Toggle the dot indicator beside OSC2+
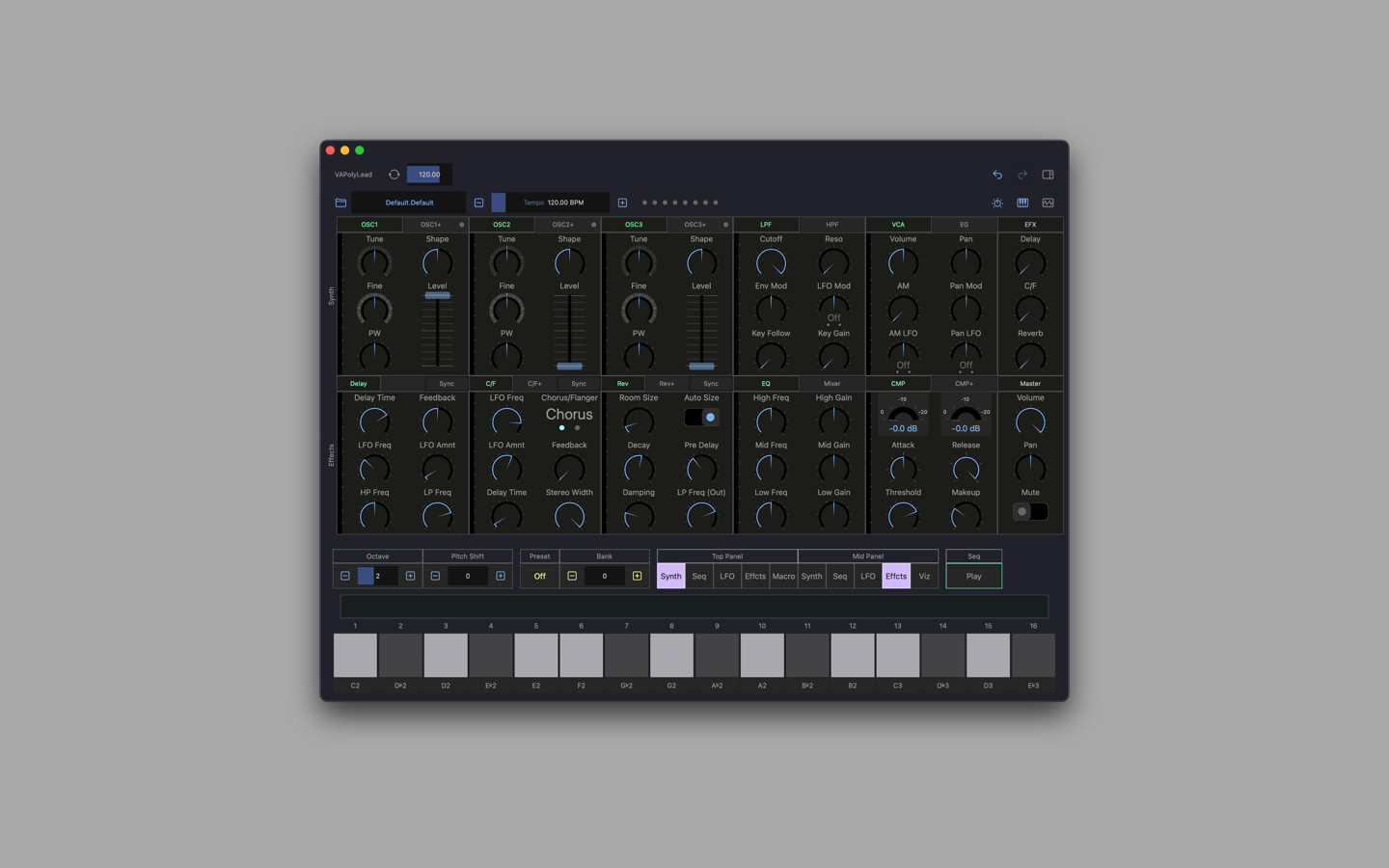 point(593,225)
